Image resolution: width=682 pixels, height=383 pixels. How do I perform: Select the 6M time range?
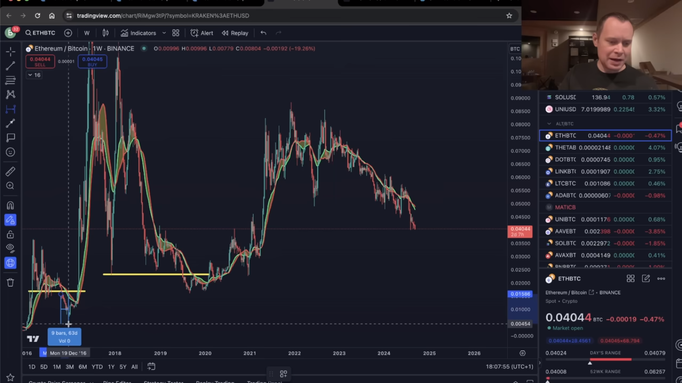coord(83,367)
